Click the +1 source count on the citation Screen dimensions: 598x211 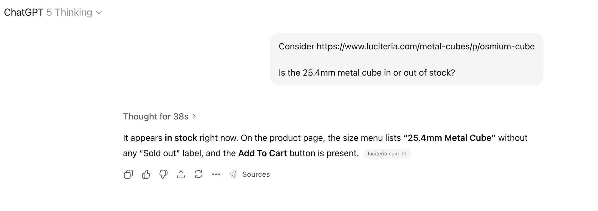point(405,154)
